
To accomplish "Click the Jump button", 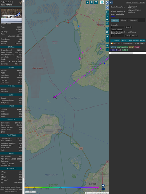I will (x=127, y=36).
